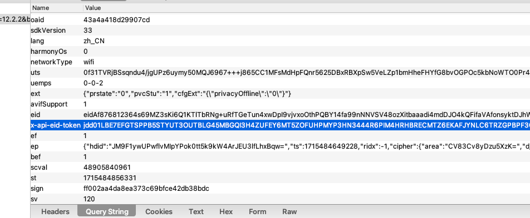530x218 pixels.
Task: Switch to the Text tab
Action: (196, 211)
